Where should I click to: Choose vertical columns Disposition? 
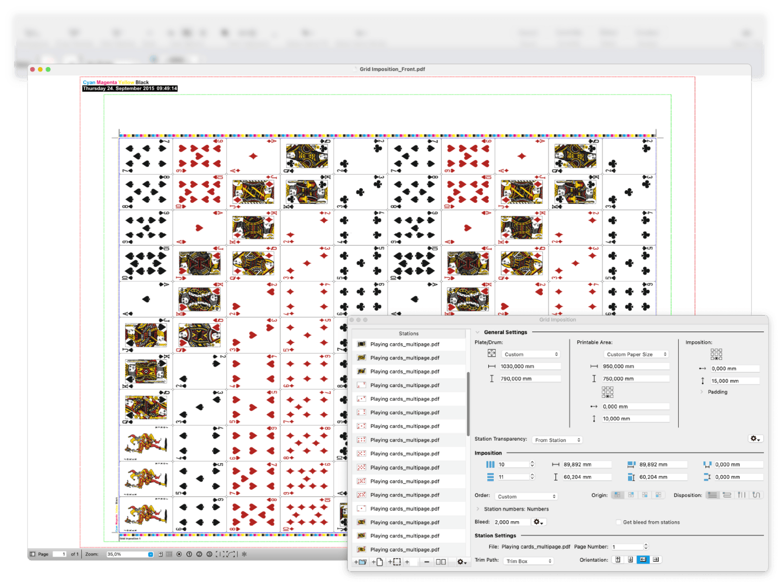coord(742,495)
